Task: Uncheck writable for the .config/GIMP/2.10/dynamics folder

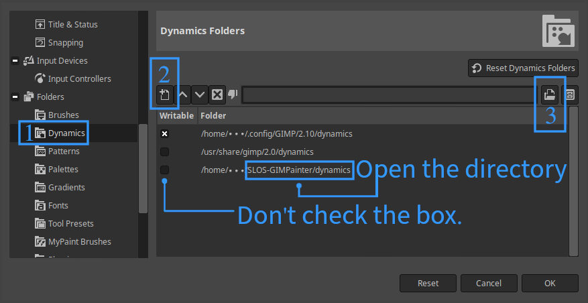Action: pos(164,134)
